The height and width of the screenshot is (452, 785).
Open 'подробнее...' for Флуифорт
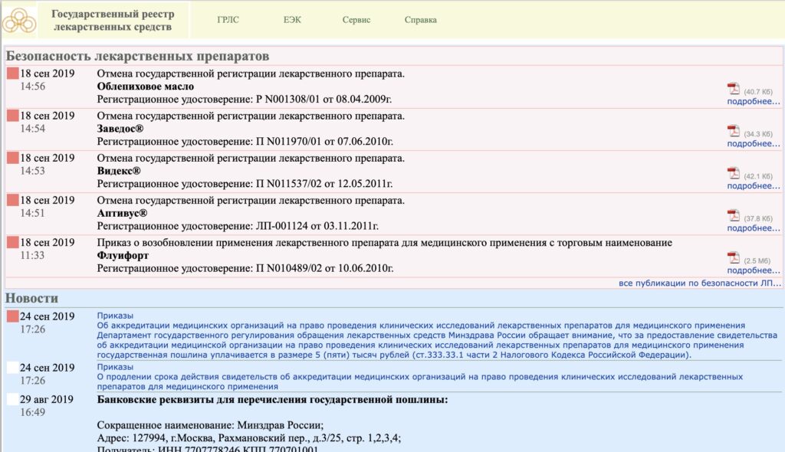click(x=754, y=270)
